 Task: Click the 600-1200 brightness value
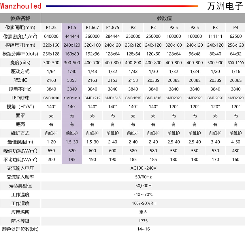coord(236,63)
